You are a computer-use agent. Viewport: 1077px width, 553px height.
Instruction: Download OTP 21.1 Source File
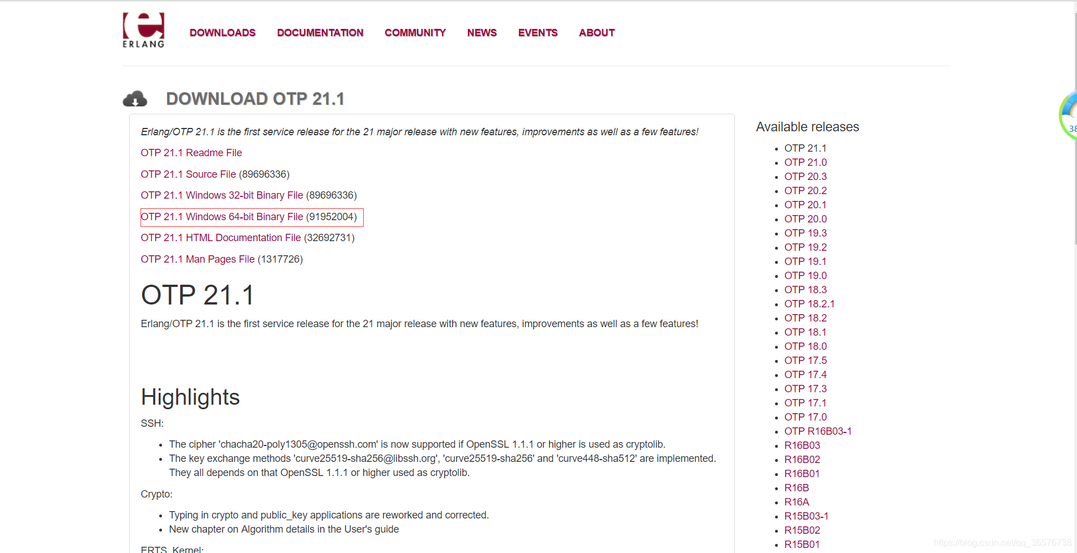click(188, 174)
